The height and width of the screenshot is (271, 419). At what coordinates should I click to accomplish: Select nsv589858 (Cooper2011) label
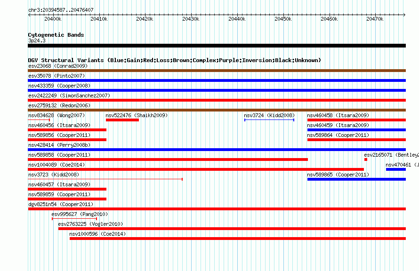(x=59, y=155)
